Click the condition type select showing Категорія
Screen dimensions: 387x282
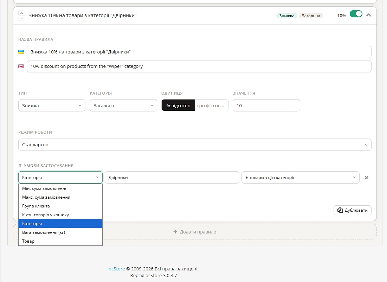[x=60, y=178]
